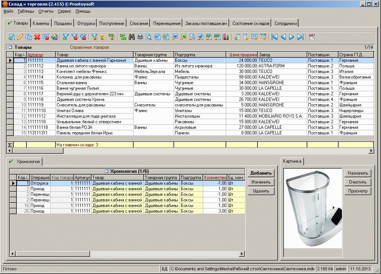Click the red X delete record icon
381x274 pixels.
coord(37,37)
